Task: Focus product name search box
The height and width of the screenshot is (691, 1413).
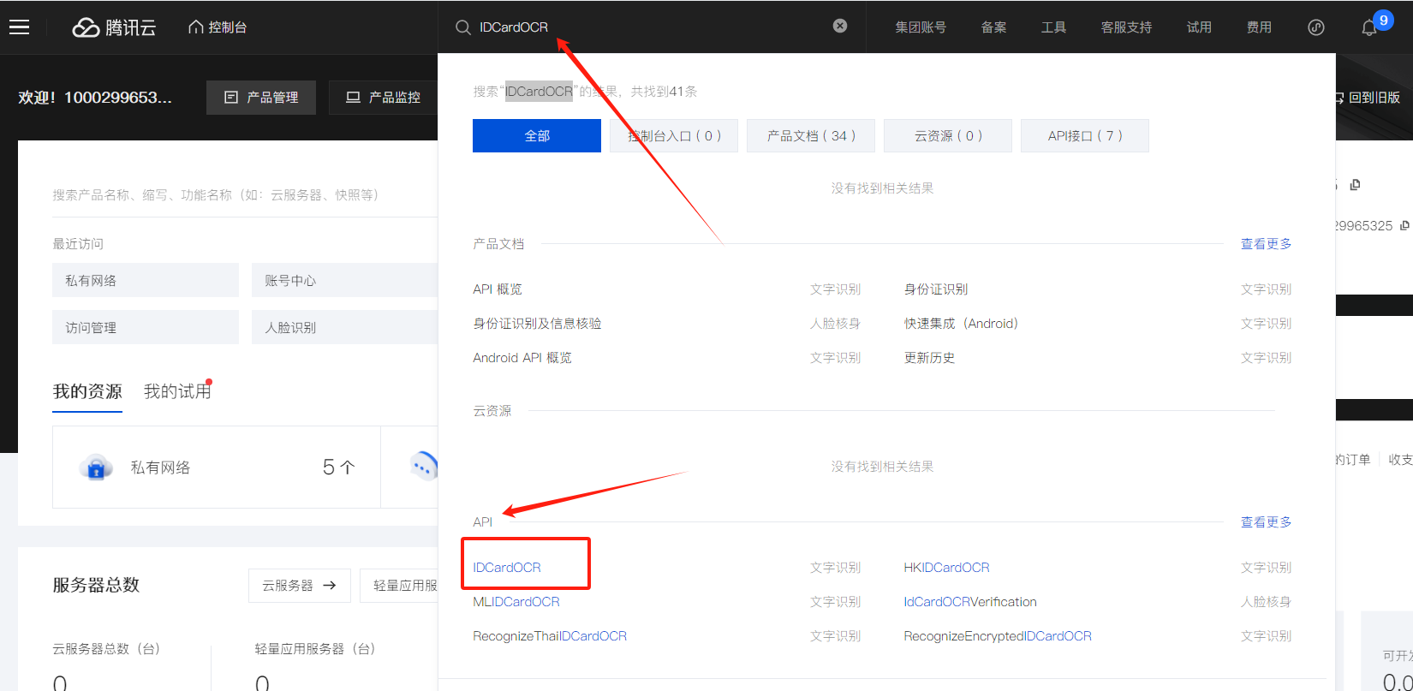Action: pos(245,195)
